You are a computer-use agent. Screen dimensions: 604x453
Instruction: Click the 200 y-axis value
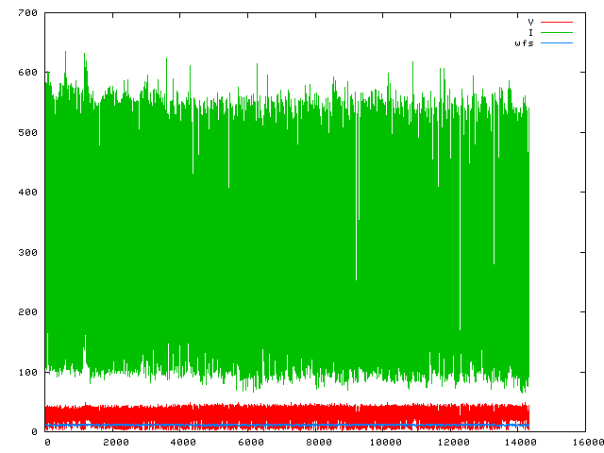point(27,312)
